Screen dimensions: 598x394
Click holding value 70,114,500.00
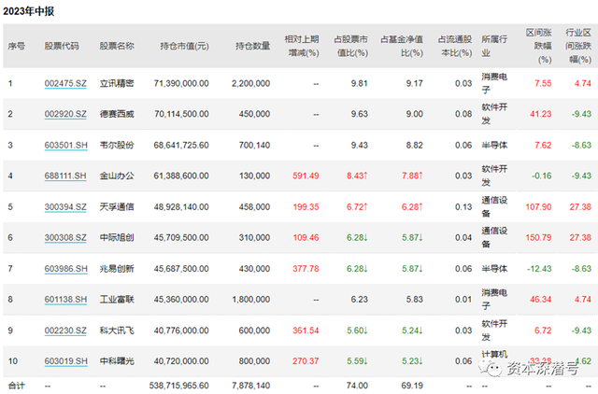[x=181, y=114]
